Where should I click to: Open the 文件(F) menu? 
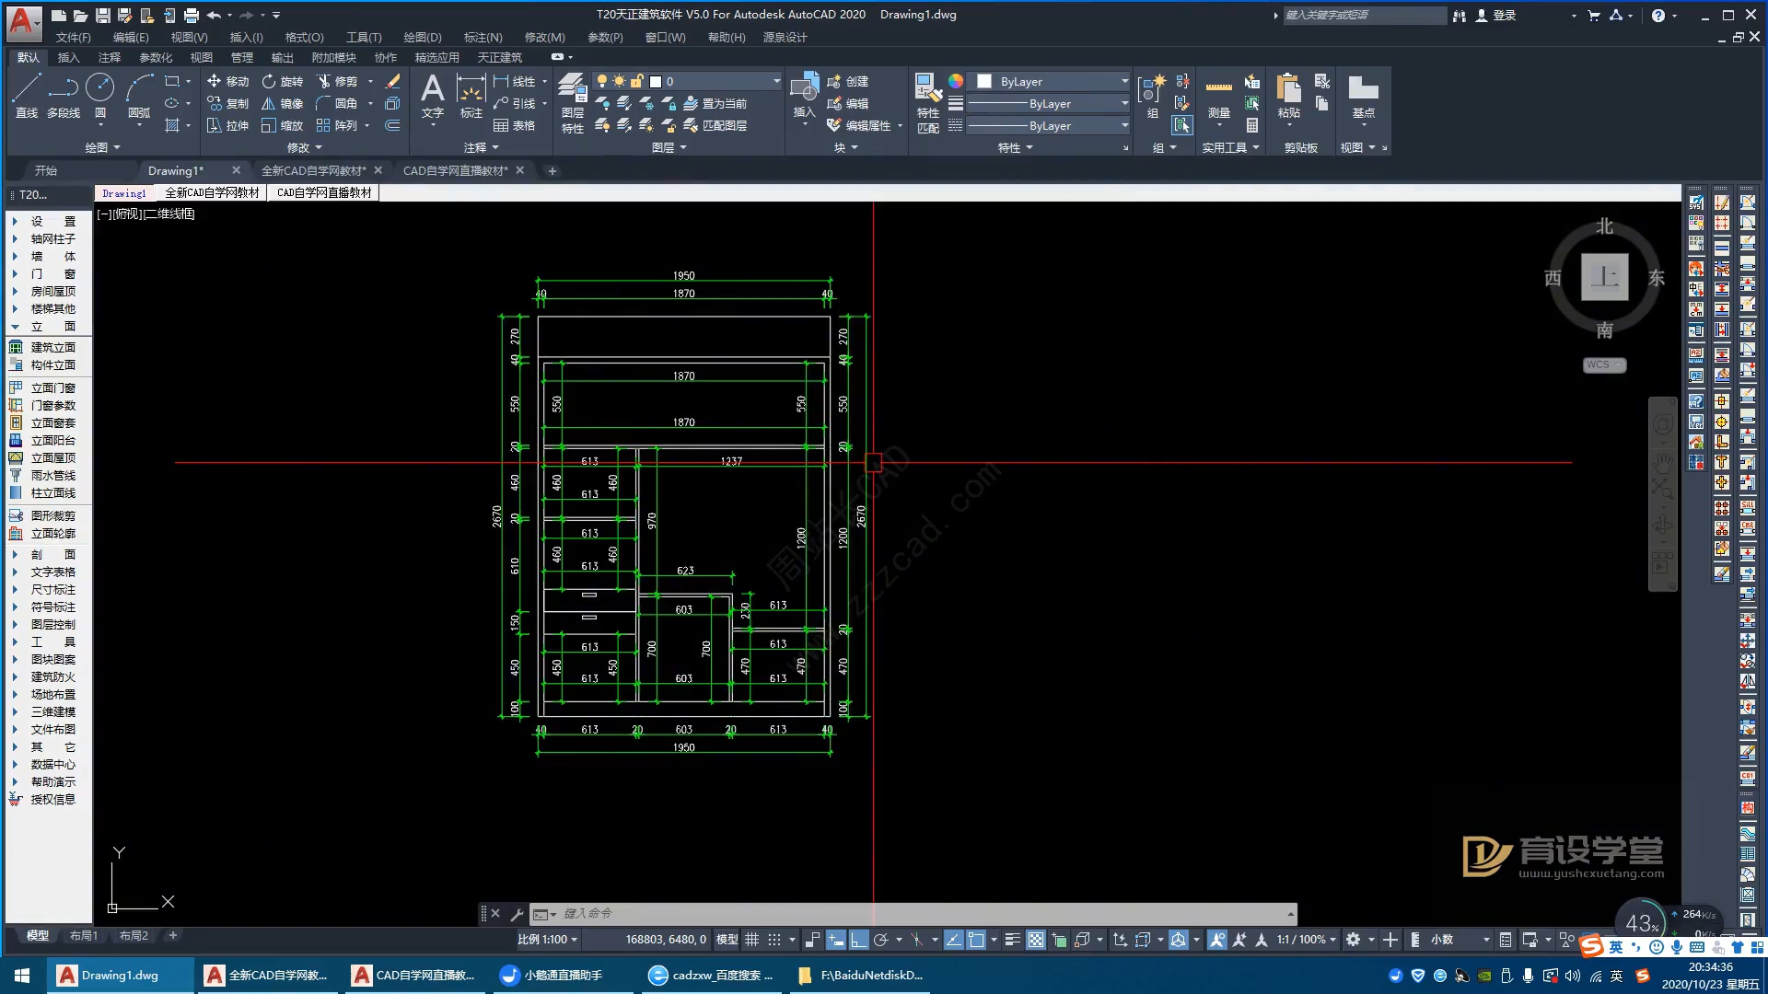(73, 37)
